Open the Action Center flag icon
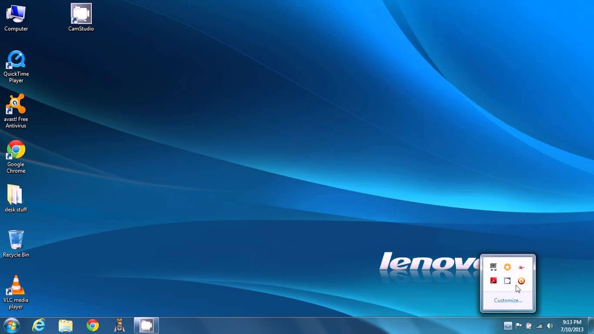 pos(519,326)
